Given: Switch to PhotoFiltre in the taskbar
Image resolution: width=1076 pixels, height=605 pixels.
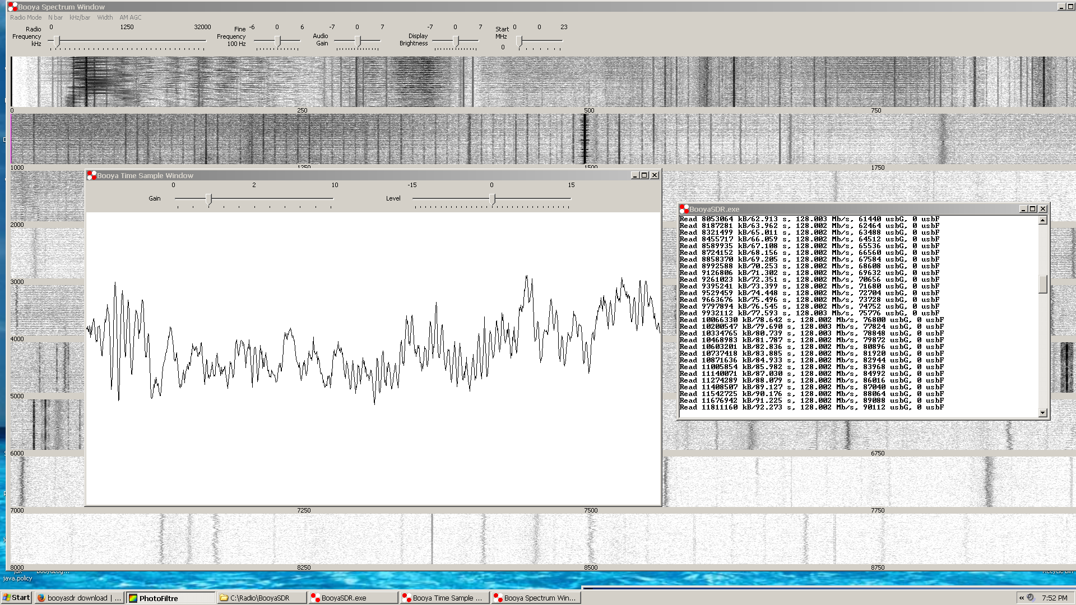Looking at the screenshot, I should (171, 598).
